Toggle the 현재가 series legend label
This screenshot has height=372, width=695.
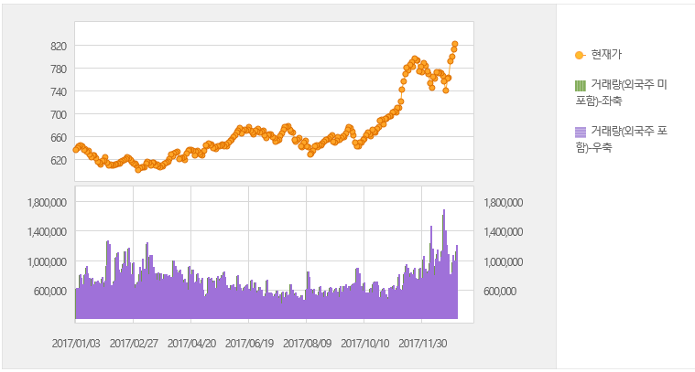(x=606, y=55)
